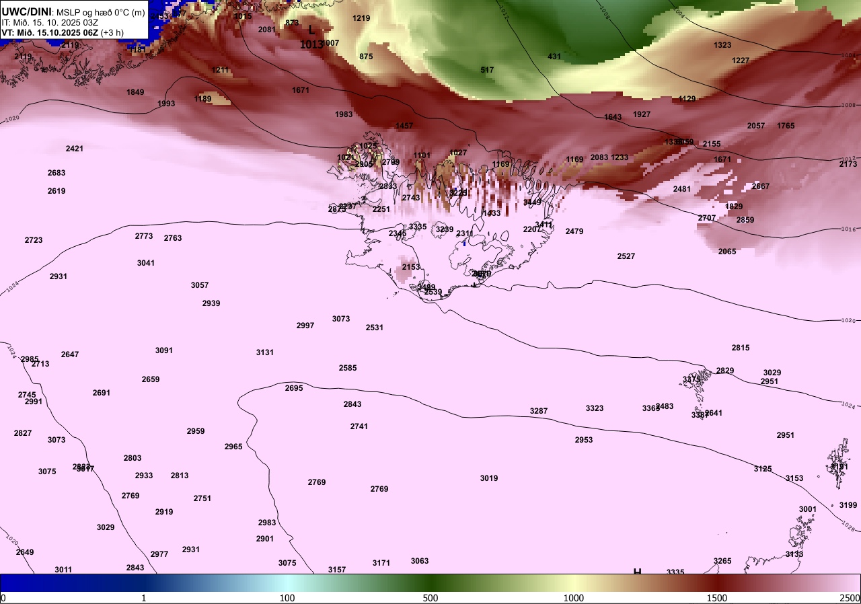Screen dimensions: 861x604
Task: Click the freezing level value 1765
Action: click(786, 126)
